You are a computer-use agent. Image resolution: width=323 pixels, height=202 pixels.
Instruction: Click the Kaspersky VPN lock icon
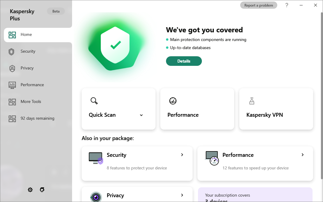pyautogui.click(x=252, y=101)
